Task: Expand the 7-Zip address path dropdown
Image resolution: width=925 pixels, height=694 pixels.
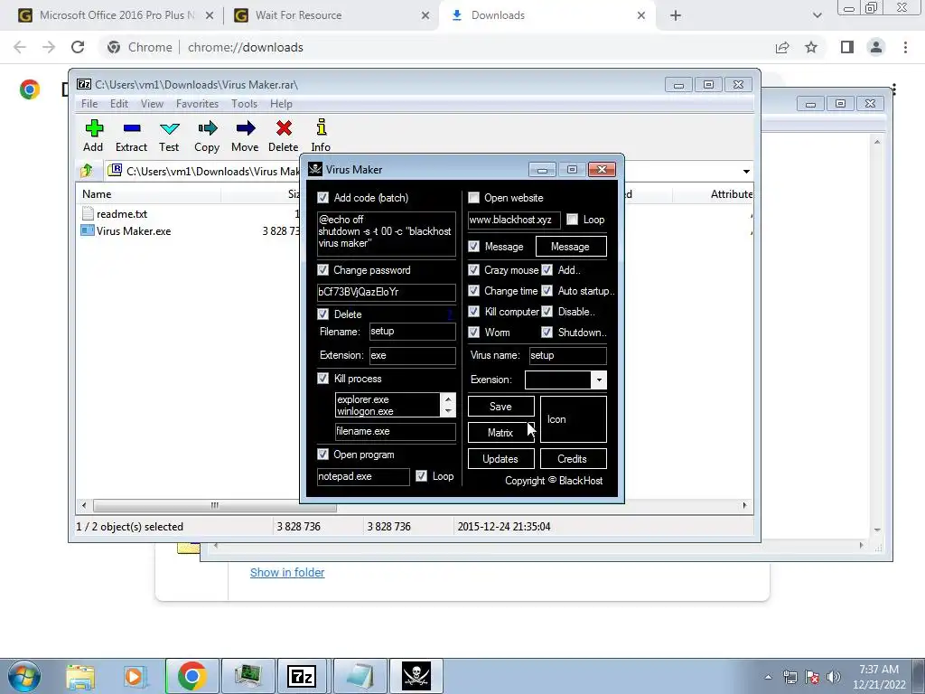Action: (746, 171)
